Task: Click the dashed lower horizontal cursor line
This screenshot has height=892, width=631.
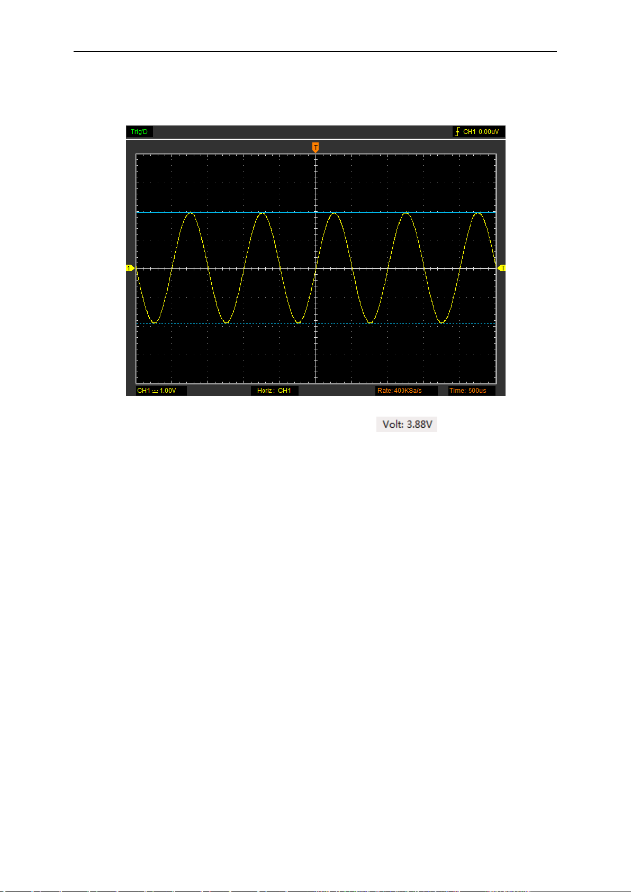Action: pyautogui.click(x=315, y=323)
